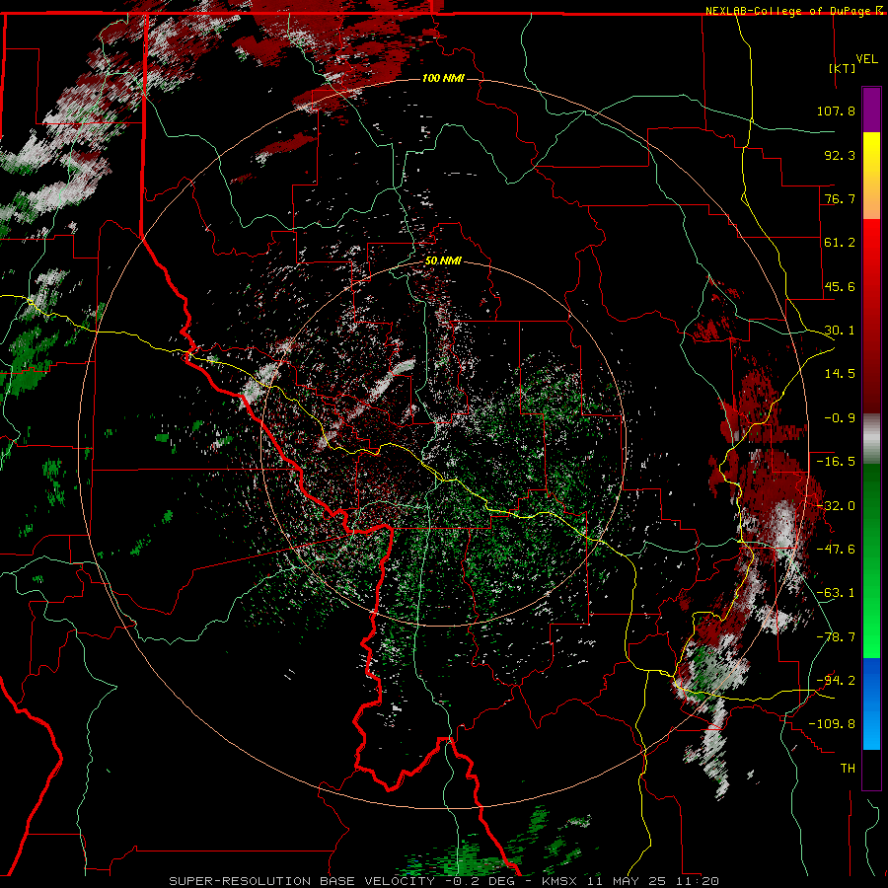The width and height of the screenshot is (888, 888).
Task: Select the -63.1 velocity scale value
Action: [x=836, y=593]
